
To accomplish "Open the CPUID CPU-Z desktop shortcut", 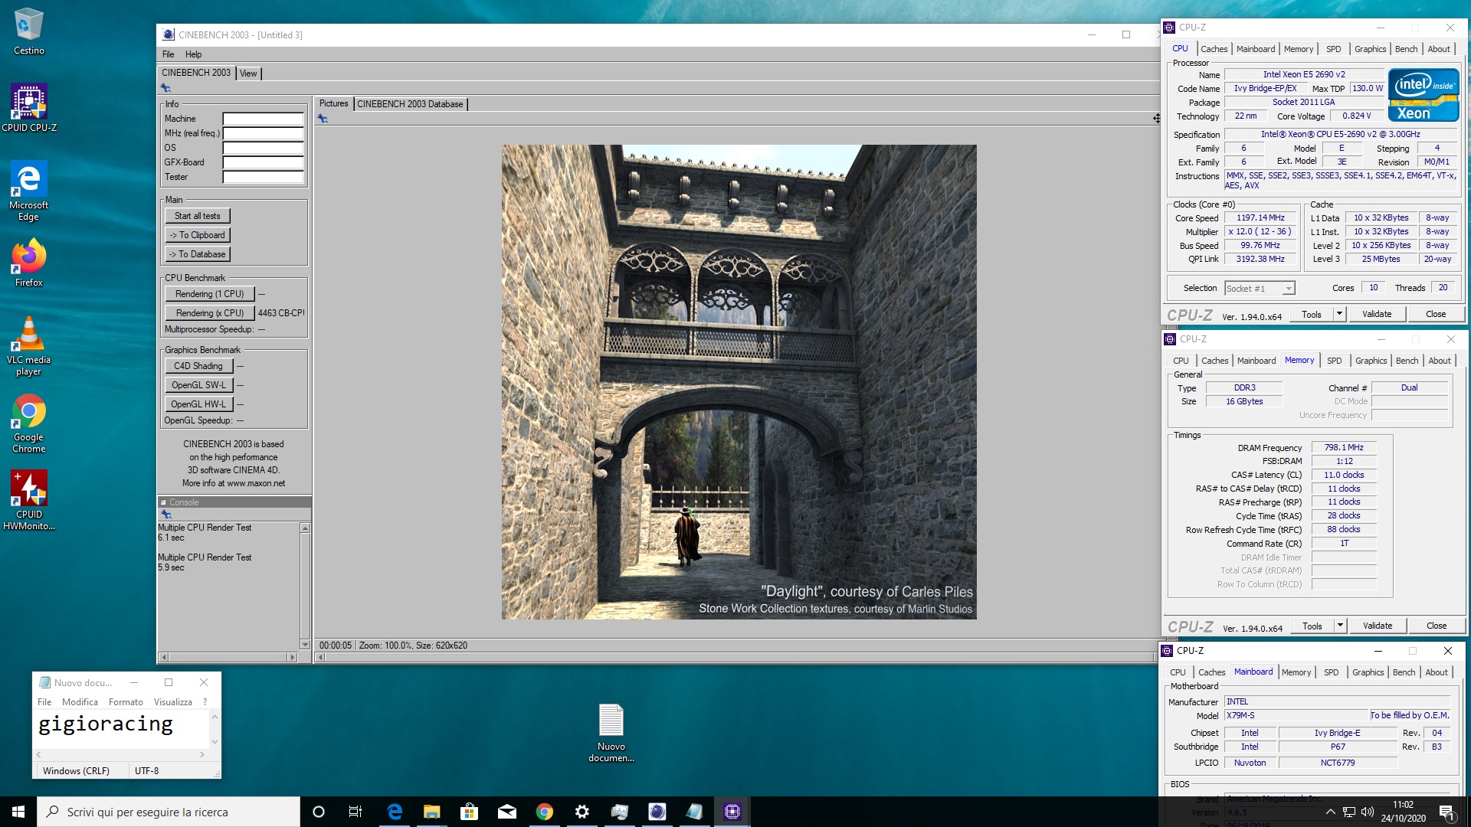I will click(29, 108).
